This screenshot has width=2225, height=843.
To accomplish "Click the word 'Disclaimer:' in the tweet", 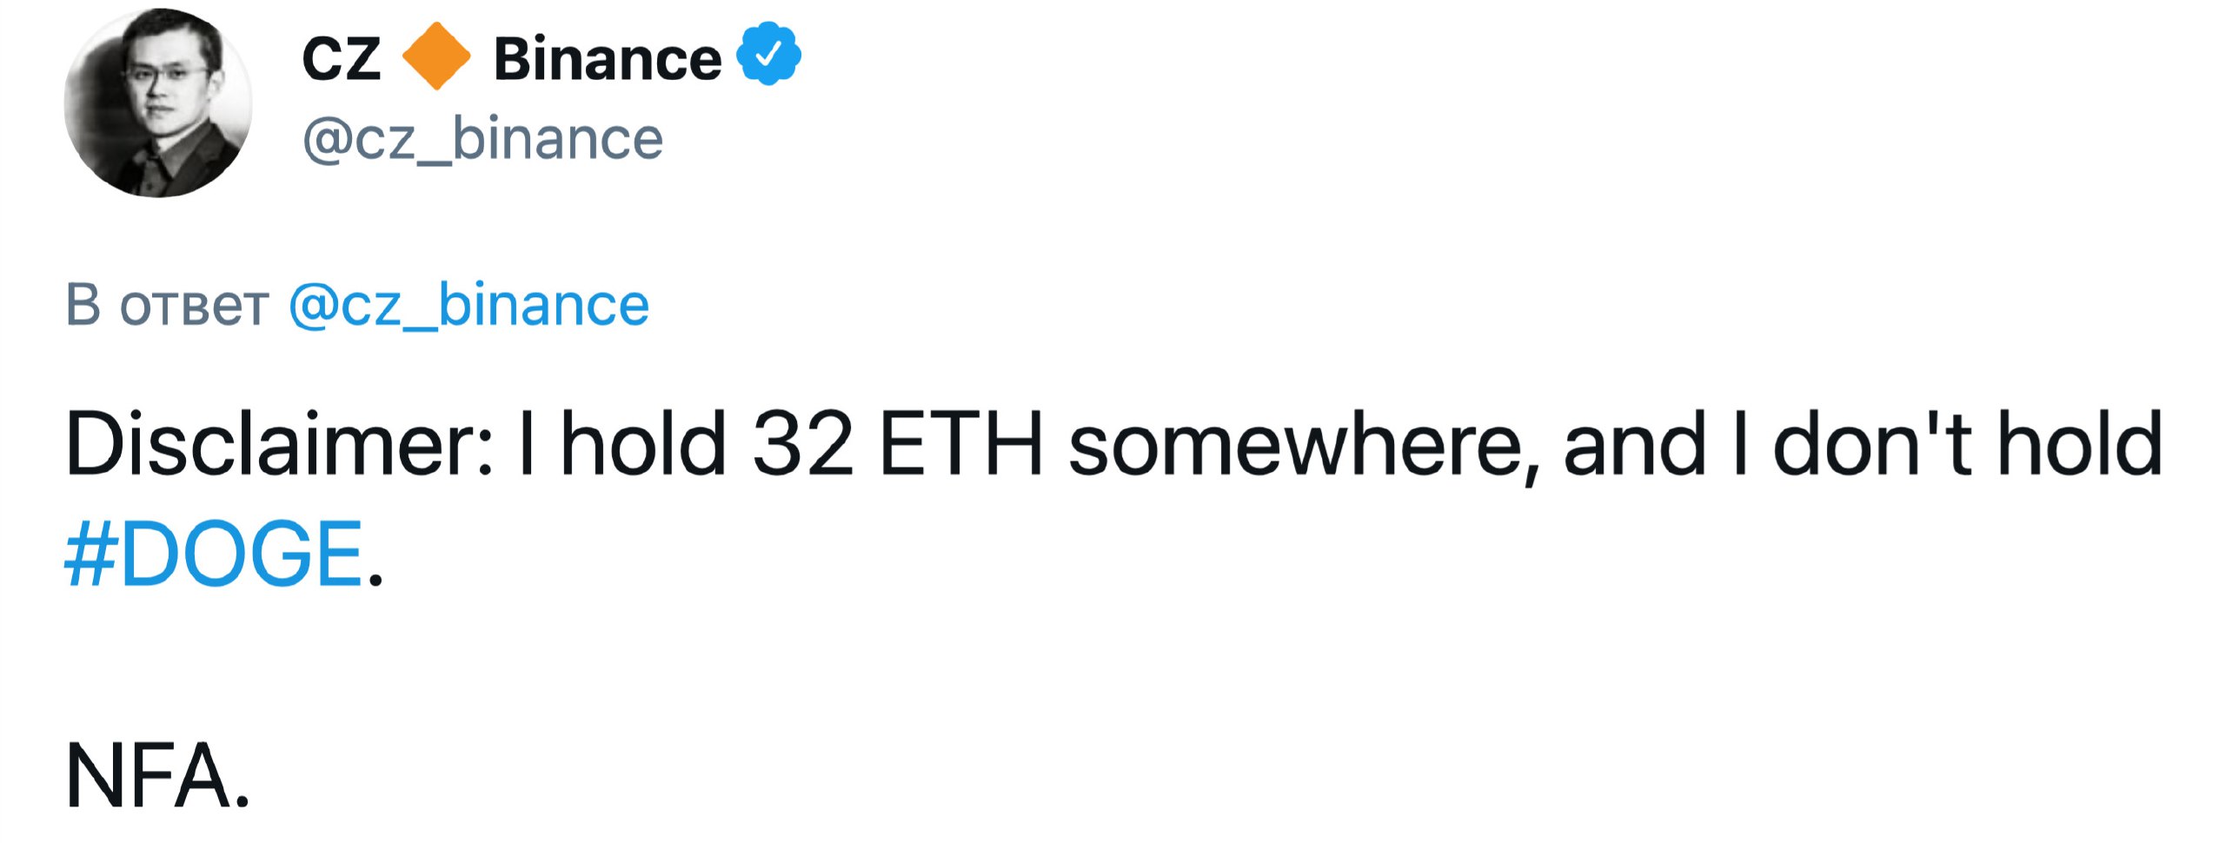I will point(280,444).
